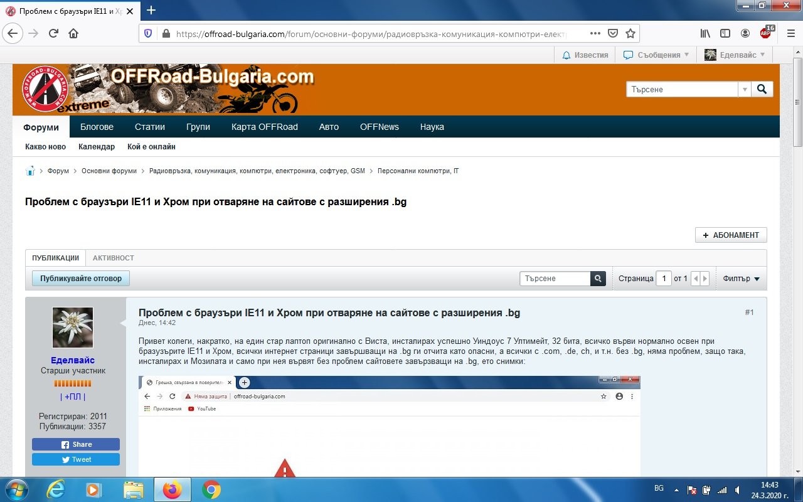Open the Action Center flag icon

click(x=693, y=489)
